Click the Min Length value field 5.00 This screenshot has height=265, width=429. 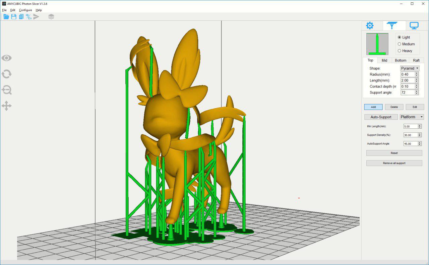[x=411, y=126]
